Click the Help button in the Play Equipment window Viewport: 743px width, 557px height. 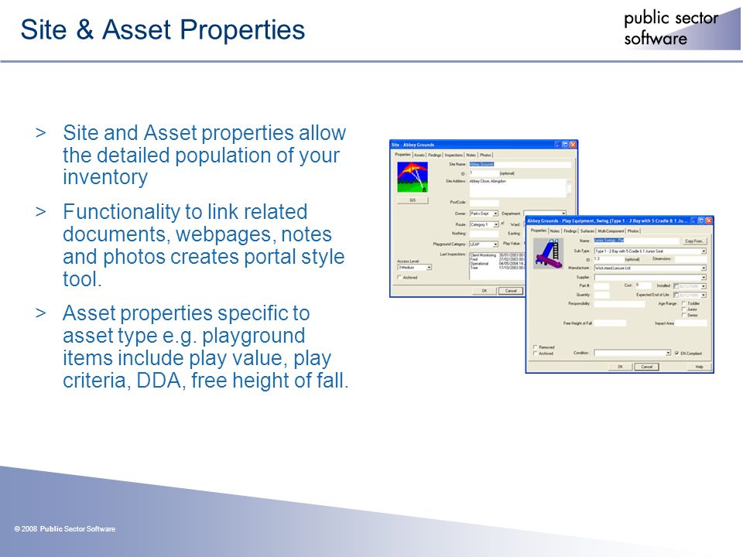point(699,367)
